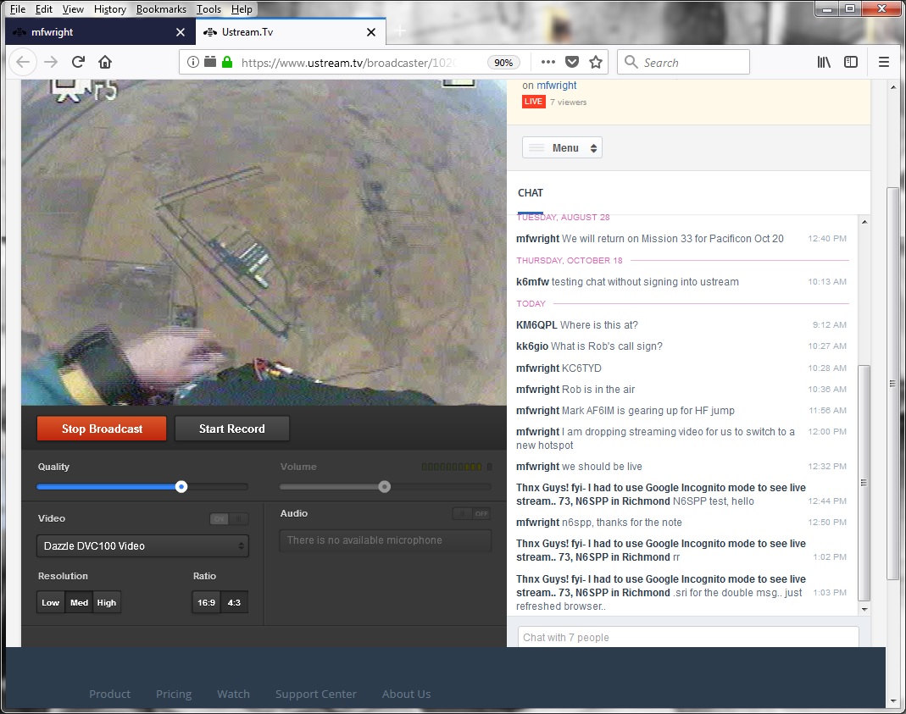This screenshot has height=714, width=906.
Task: Click the chat message input field
Action: 687,637
